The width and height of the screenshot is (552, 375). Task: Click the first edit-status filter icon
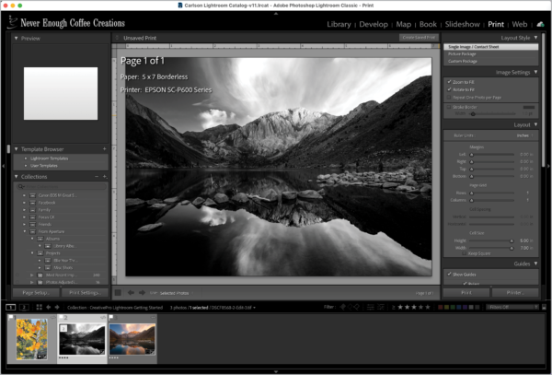[371, 308]
